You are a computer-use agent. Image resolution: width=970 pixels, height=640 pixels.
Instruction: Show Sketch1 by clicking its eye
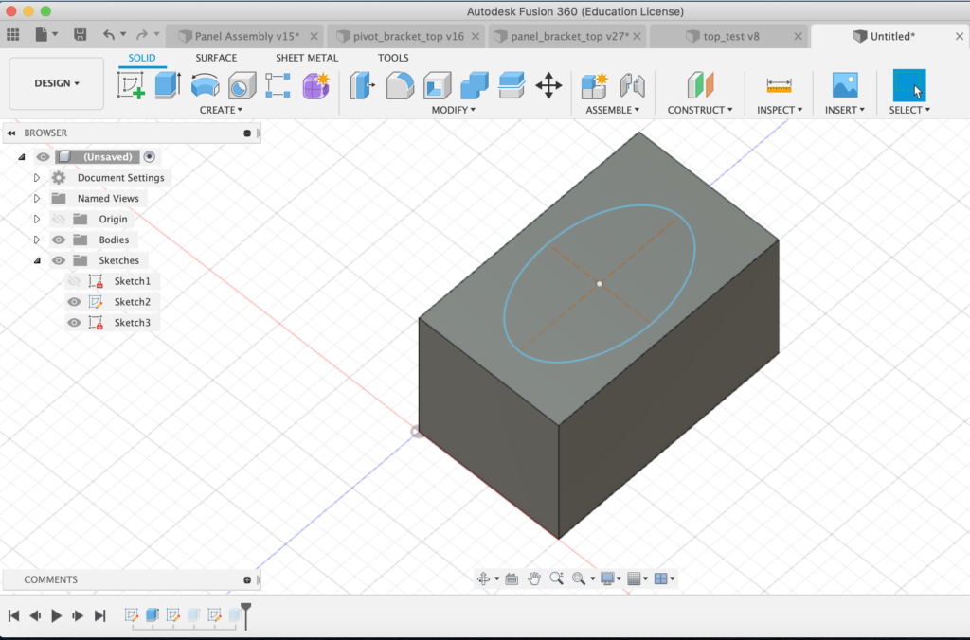click(74, 281)
